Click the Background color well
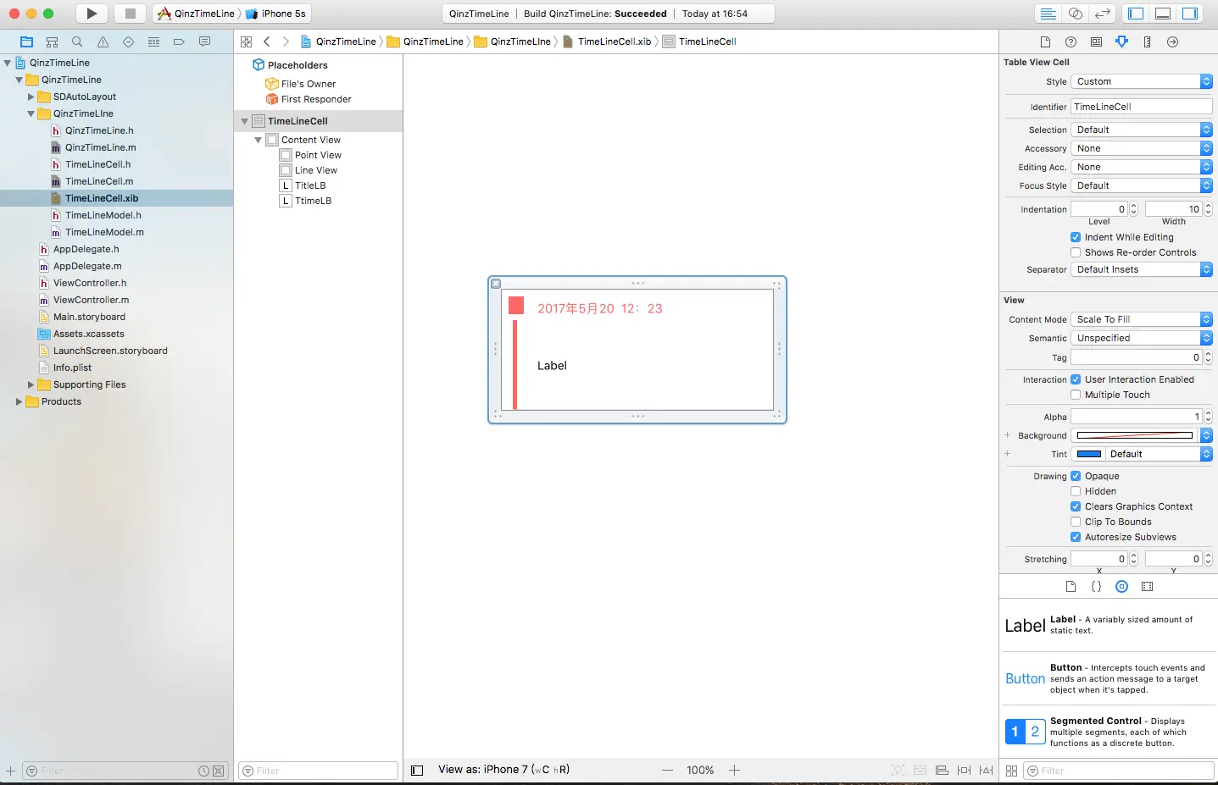Screen dimensions: 1218x785 pyautogui.click(x=1135, y=435)
